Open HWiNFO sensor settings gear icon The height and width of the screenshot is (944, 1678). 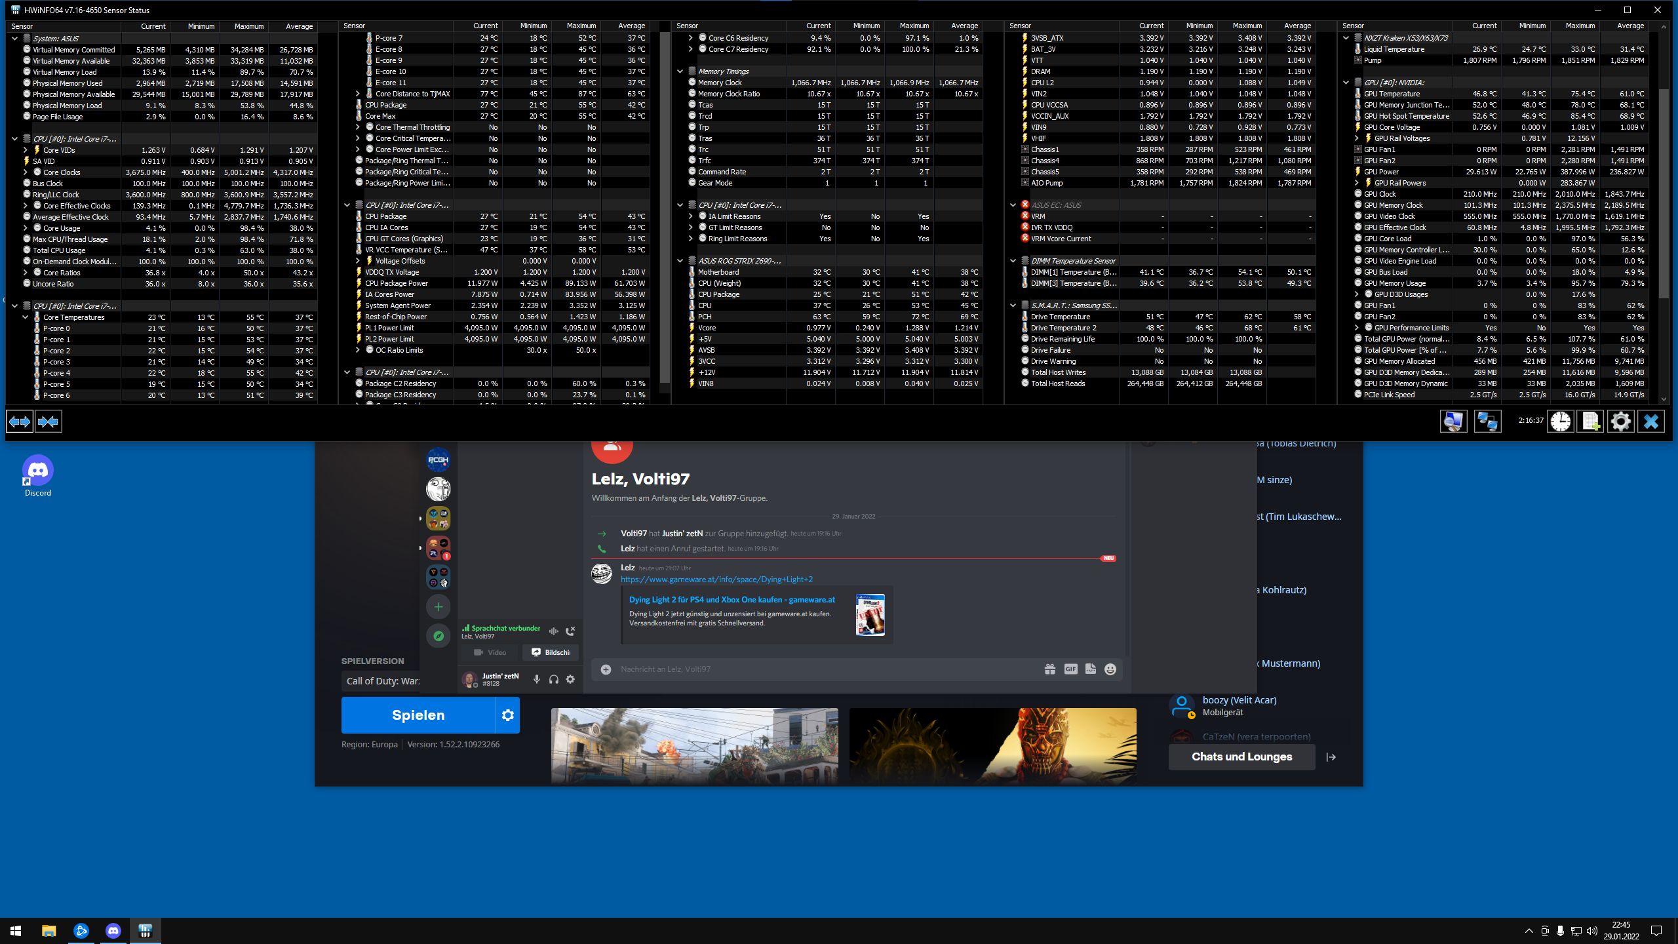[1620, 422]
